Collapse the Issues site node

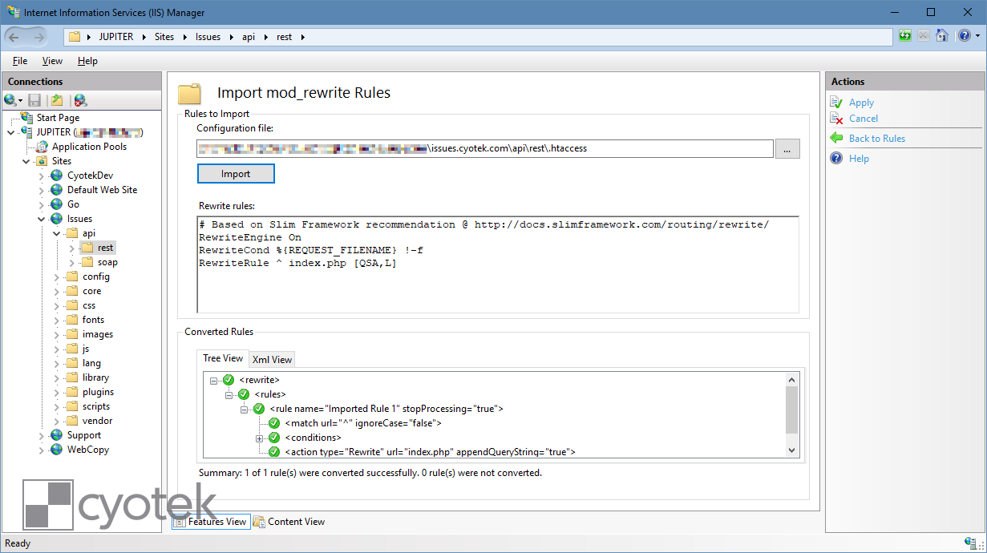42,219
